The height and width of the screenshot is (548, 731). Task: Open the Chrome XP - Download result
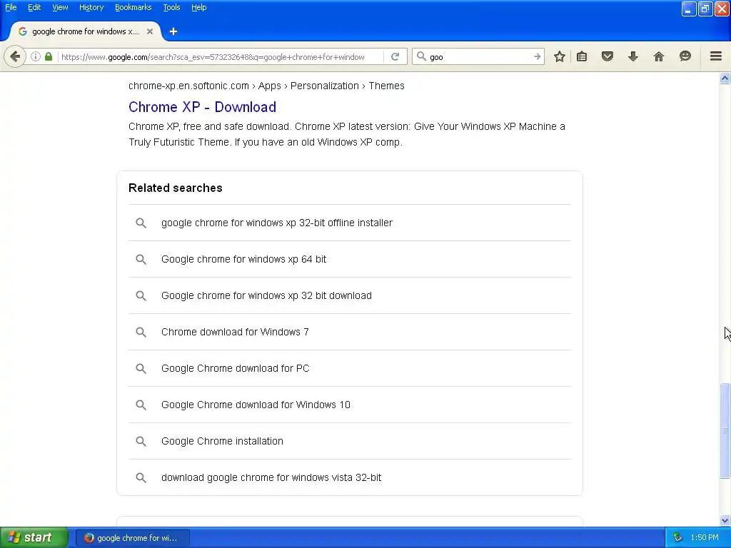tap(202, 107)
